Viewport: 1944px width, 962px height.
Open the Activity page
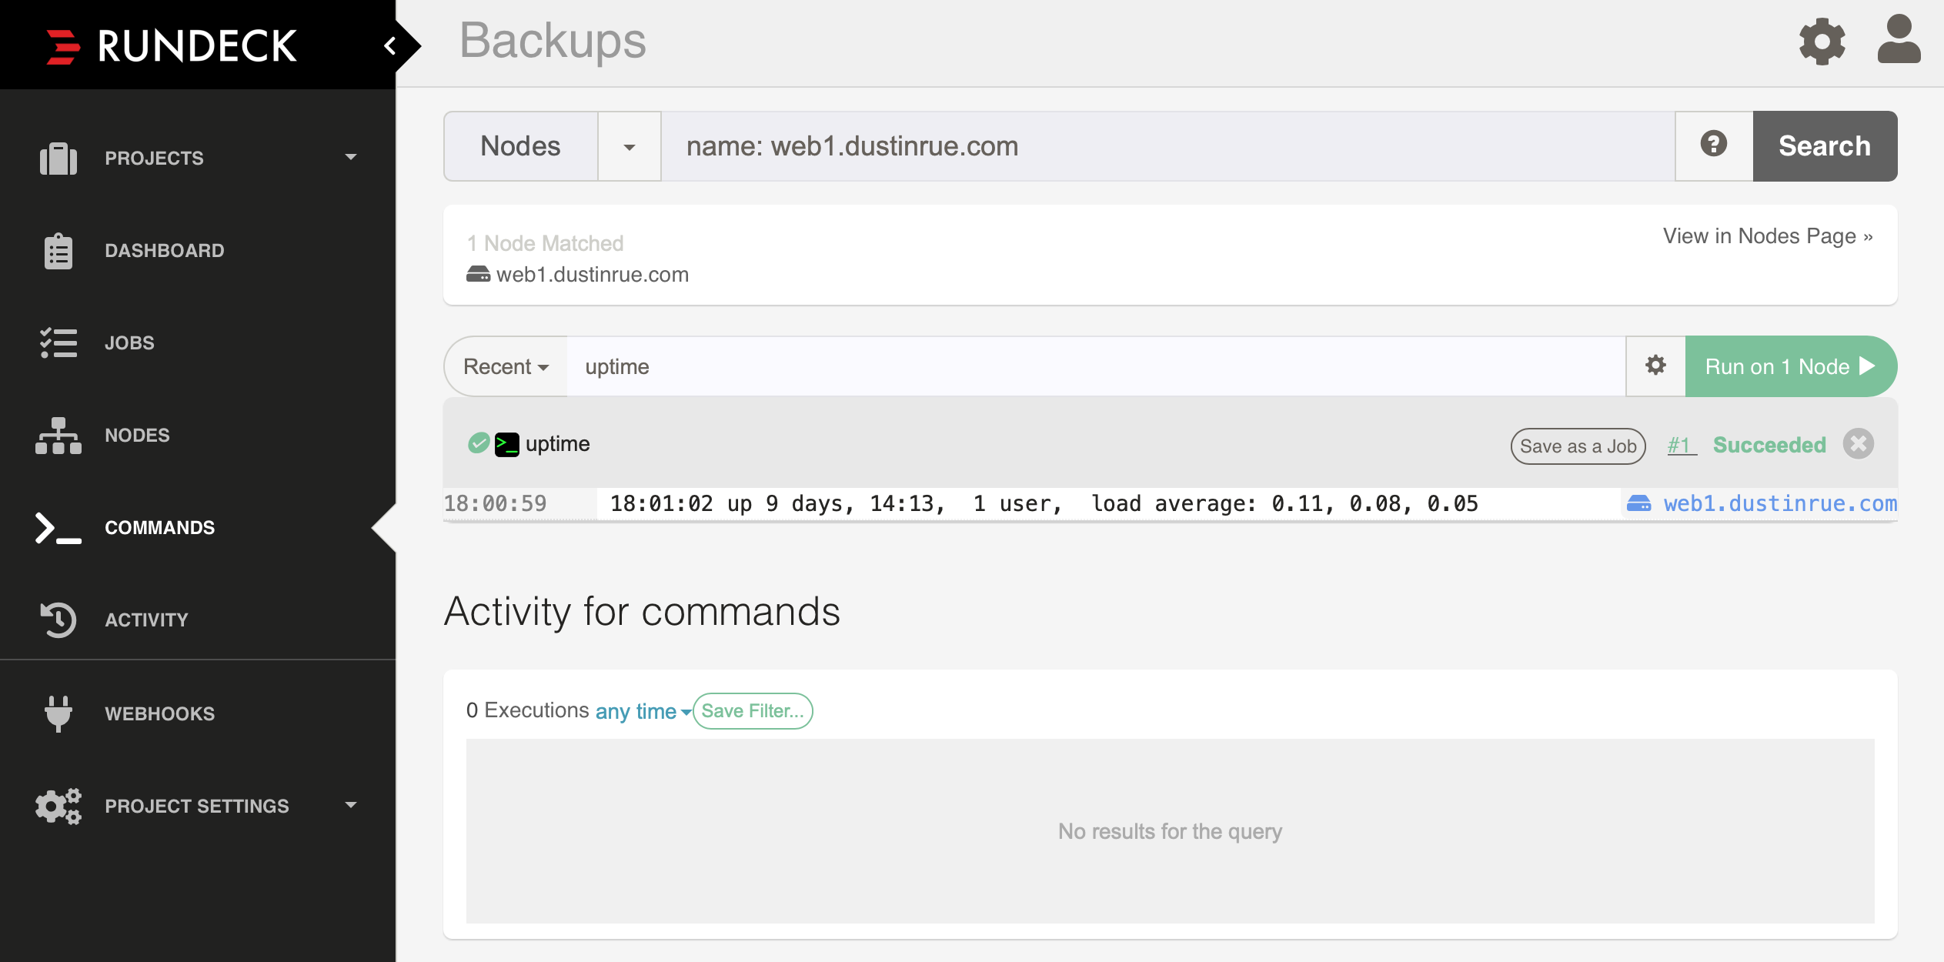[x=198, y=620]
